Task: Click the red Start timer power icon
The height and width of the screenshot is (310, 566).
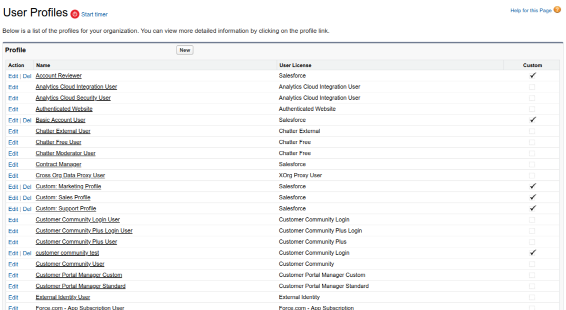Action: pyautogui.click(x=75, y=14)
